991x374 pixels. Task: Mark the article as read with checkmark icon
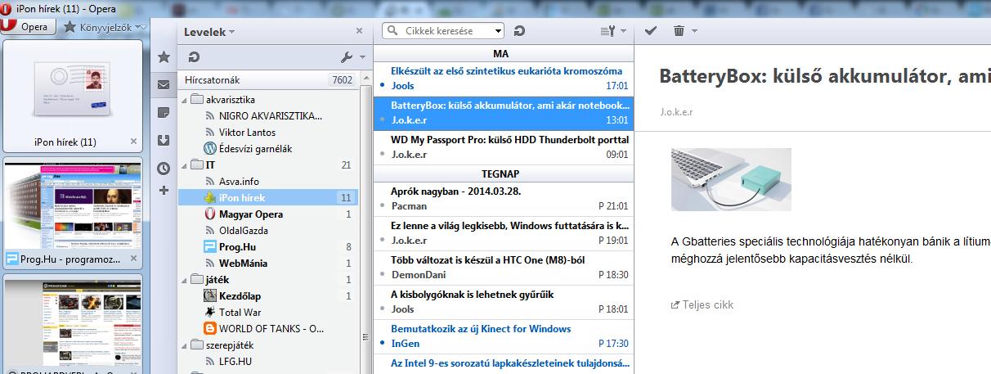click(651, 31)
